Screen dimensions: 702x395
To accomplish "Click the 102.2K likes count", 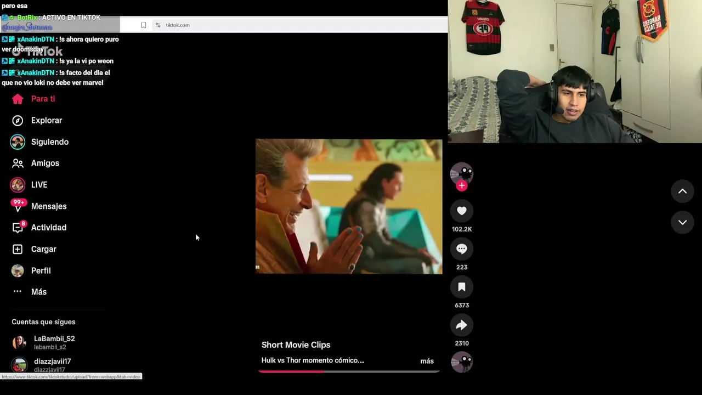I will point(462,229).
